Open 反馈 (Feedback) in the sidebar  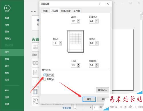pyautogui.click(x=7, y=104)
